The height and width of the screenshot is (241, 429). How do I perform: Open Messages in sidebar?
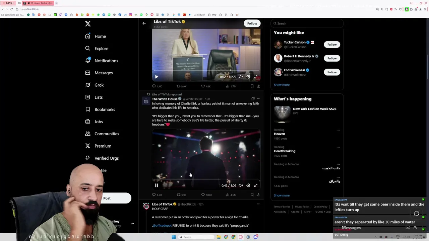(99, 73)
